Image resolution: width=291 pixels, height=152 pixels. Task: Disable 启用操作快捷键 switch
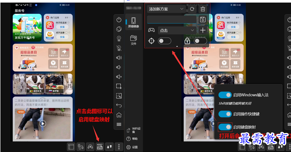pos(225,114)
